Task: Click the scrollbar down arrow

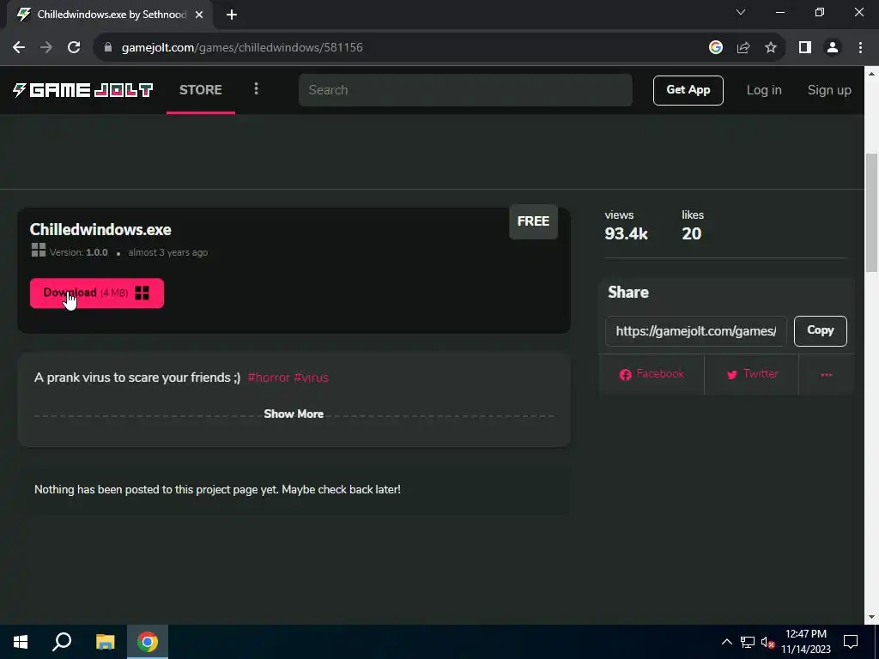Action: click(x=872, y=618)
